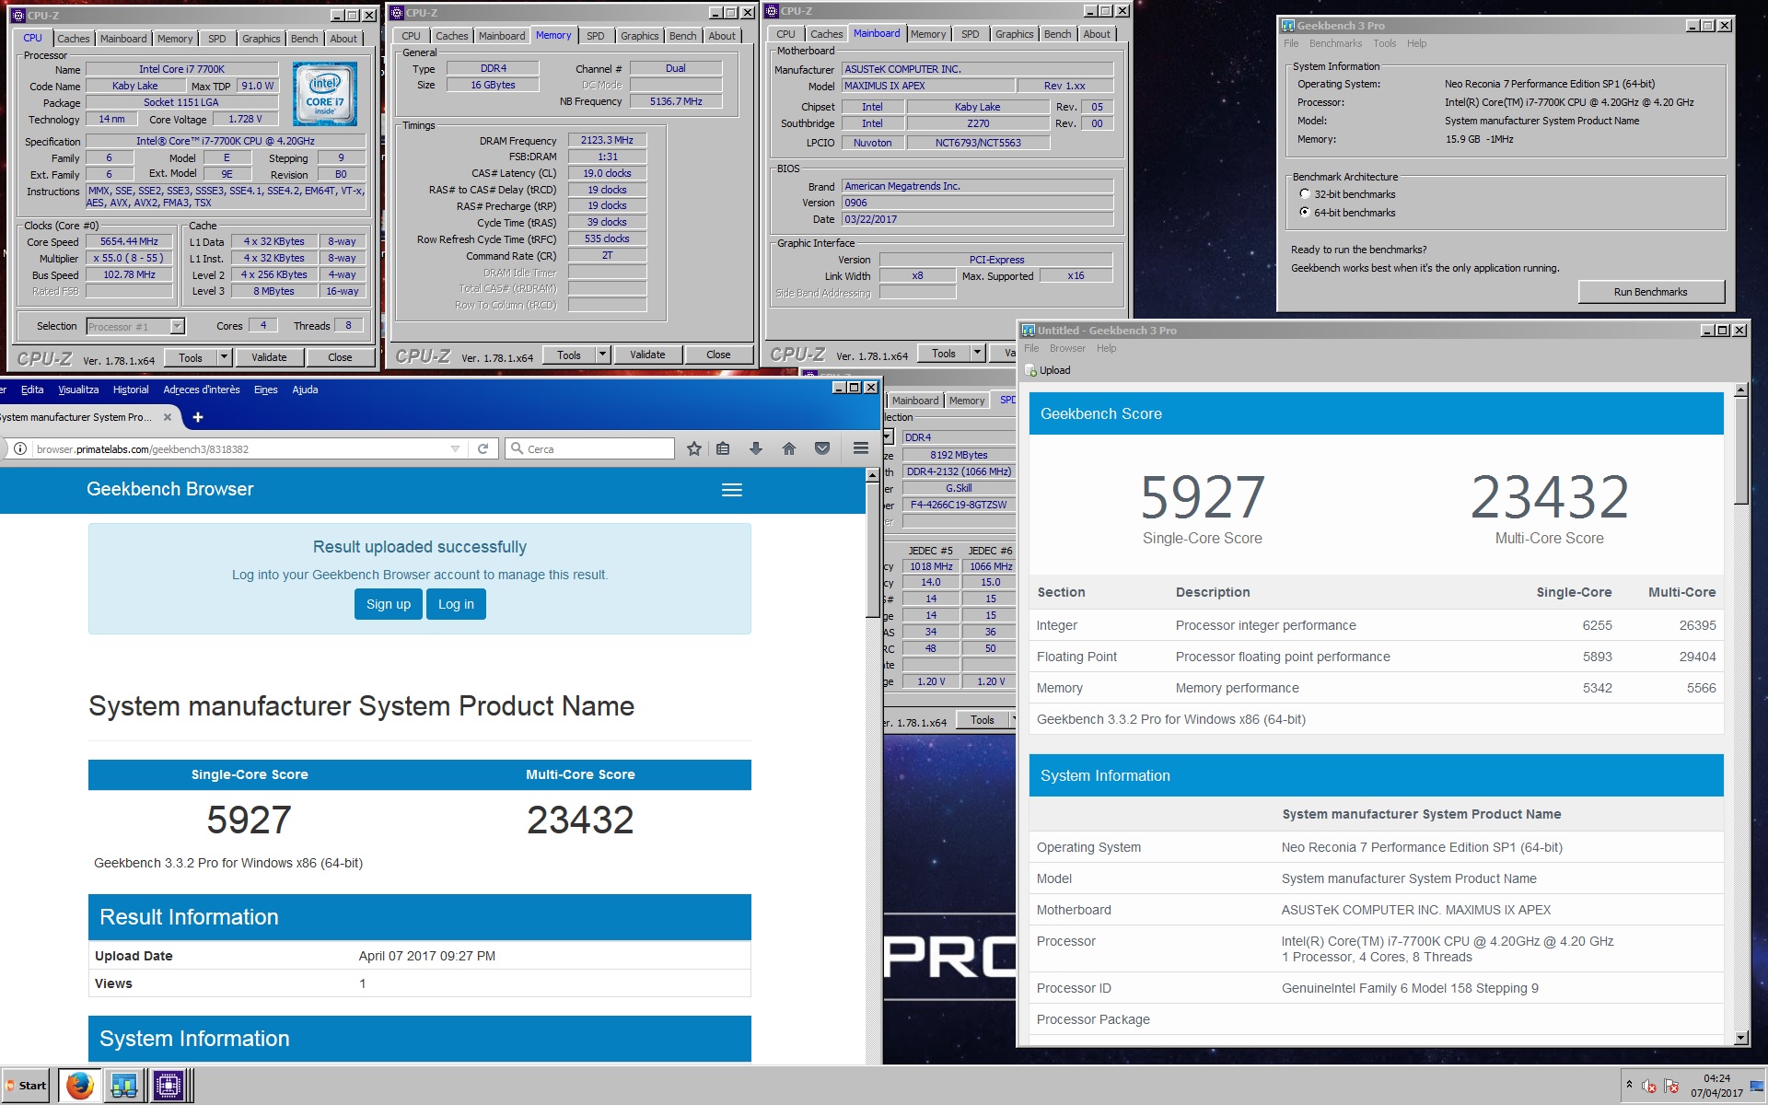1768x1105 pixels.
Task: Click Close button in CPU-Z Memory window
Action: [x=718, y=355]
